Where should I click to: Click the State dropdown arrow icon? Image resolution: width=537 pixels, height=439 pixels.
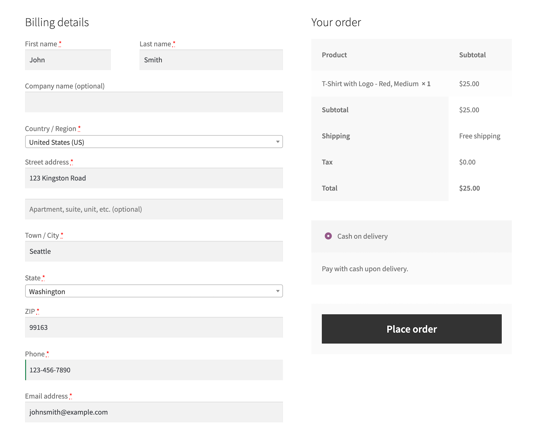point(278,291)
